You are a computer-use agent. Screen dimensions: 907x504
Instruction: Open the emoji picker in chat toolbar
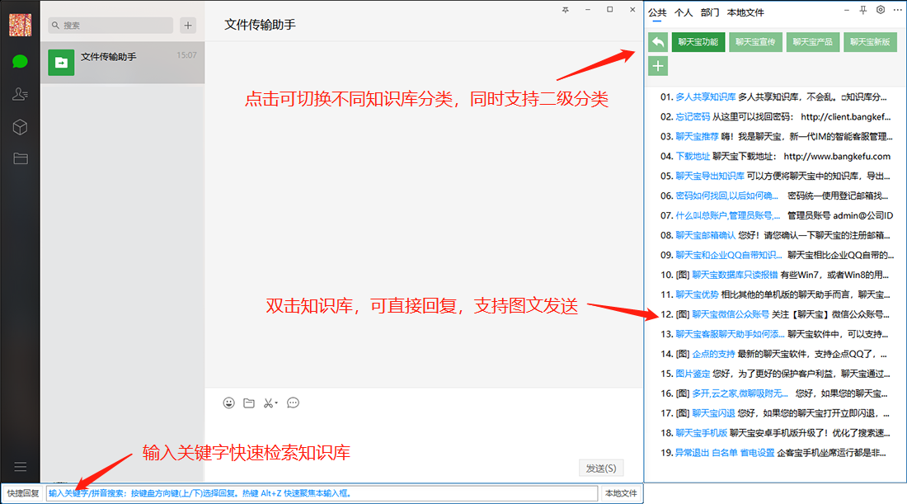(x=228, y=403)
